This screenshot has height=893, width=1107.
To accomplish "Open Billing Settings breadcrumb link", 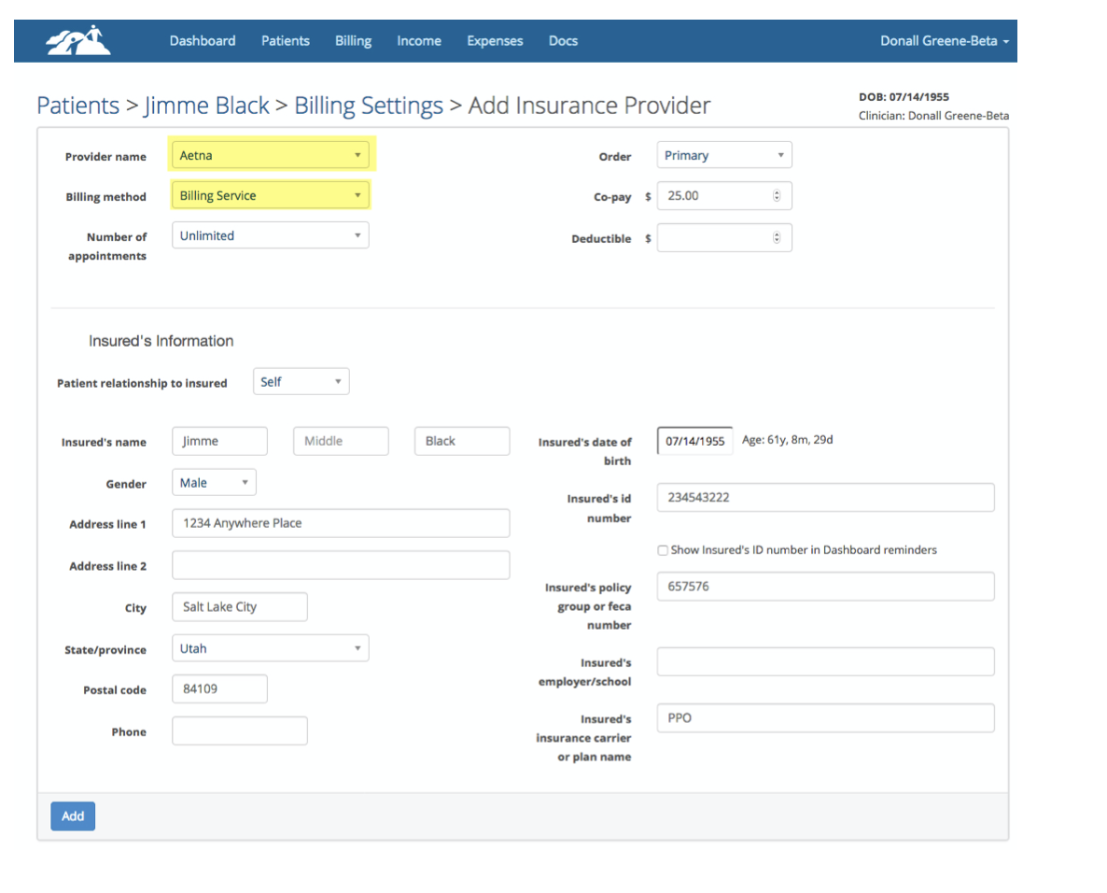I will 368,106.
